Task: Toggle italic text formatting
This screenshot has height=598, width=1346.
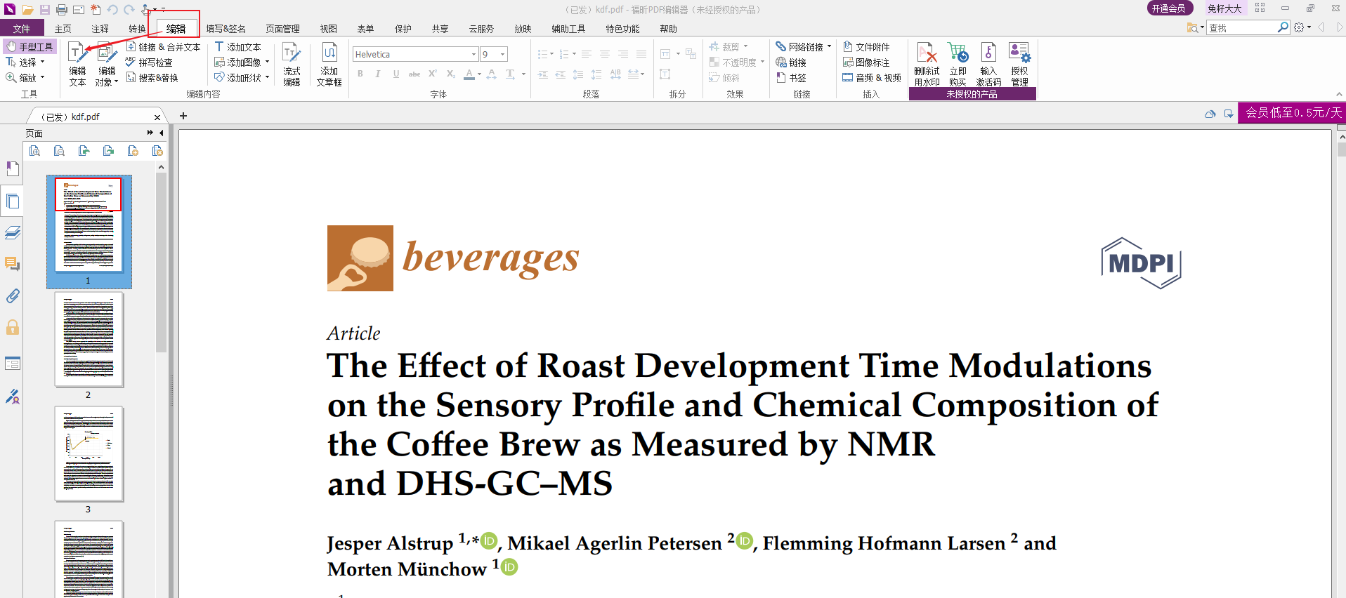Action: 378,74
